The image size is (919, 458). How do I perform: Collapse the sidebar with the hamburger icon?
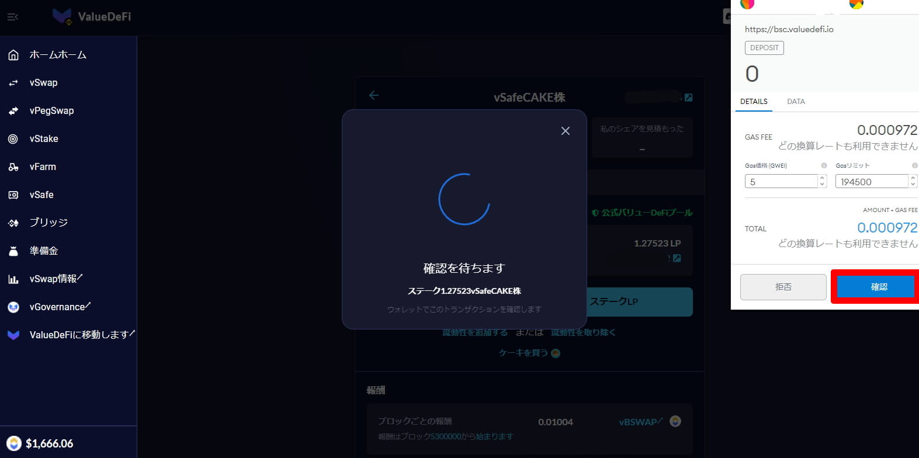pos(13,18)
